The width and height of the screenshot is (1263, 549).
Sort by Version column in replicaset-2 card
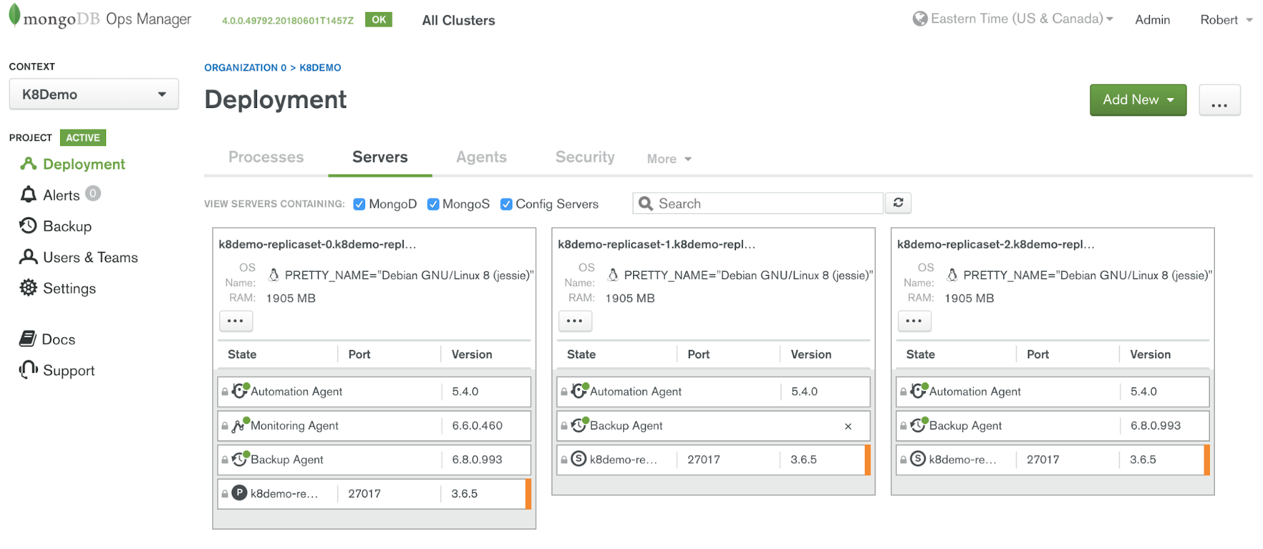(x=1150, y=354)
